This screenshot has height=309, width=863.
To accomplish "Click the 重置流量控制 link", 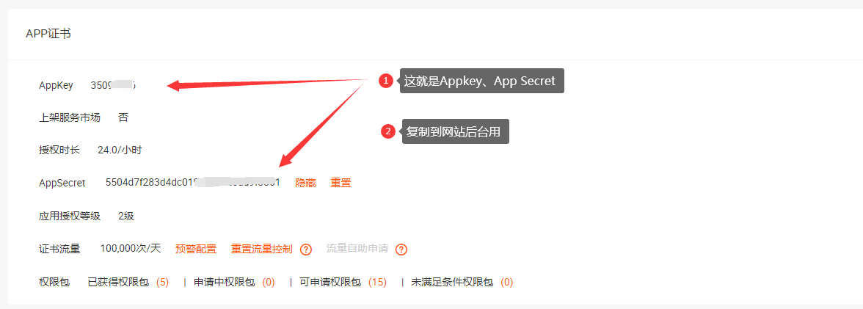I will tap(262, 249).
